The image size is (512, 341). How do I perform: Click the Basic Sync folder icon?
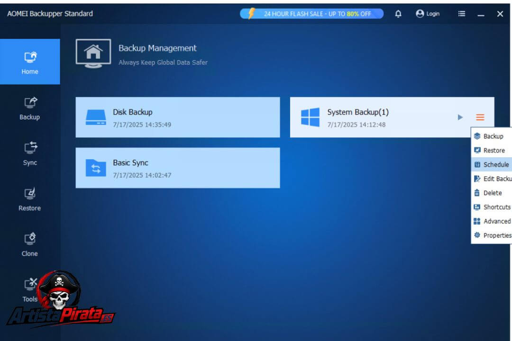tap(96, 168)
